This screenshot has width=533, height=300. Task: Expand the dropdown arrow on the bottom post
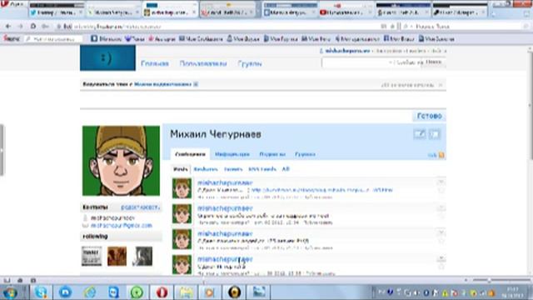point(441,258)
